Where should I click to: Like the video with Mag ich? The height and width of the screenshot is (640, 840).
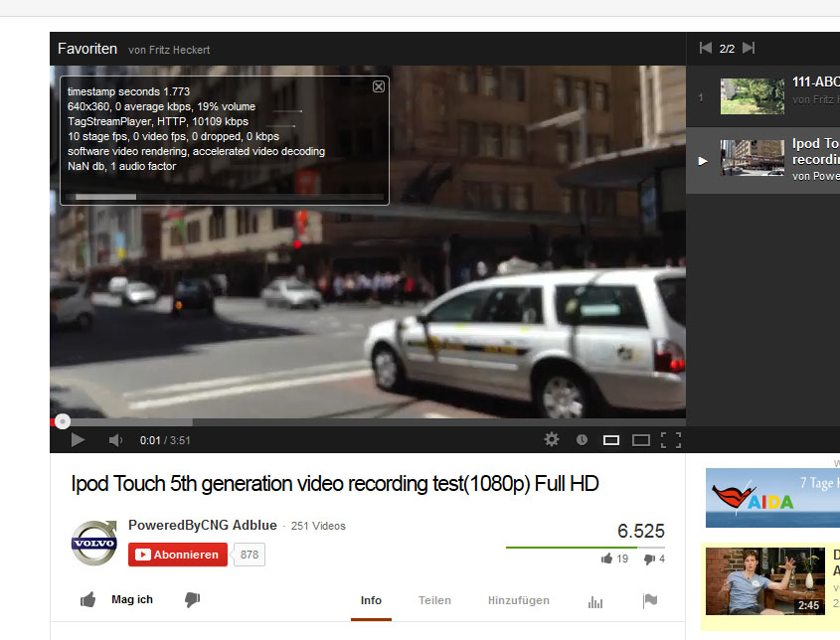click(x=116, y=600)
